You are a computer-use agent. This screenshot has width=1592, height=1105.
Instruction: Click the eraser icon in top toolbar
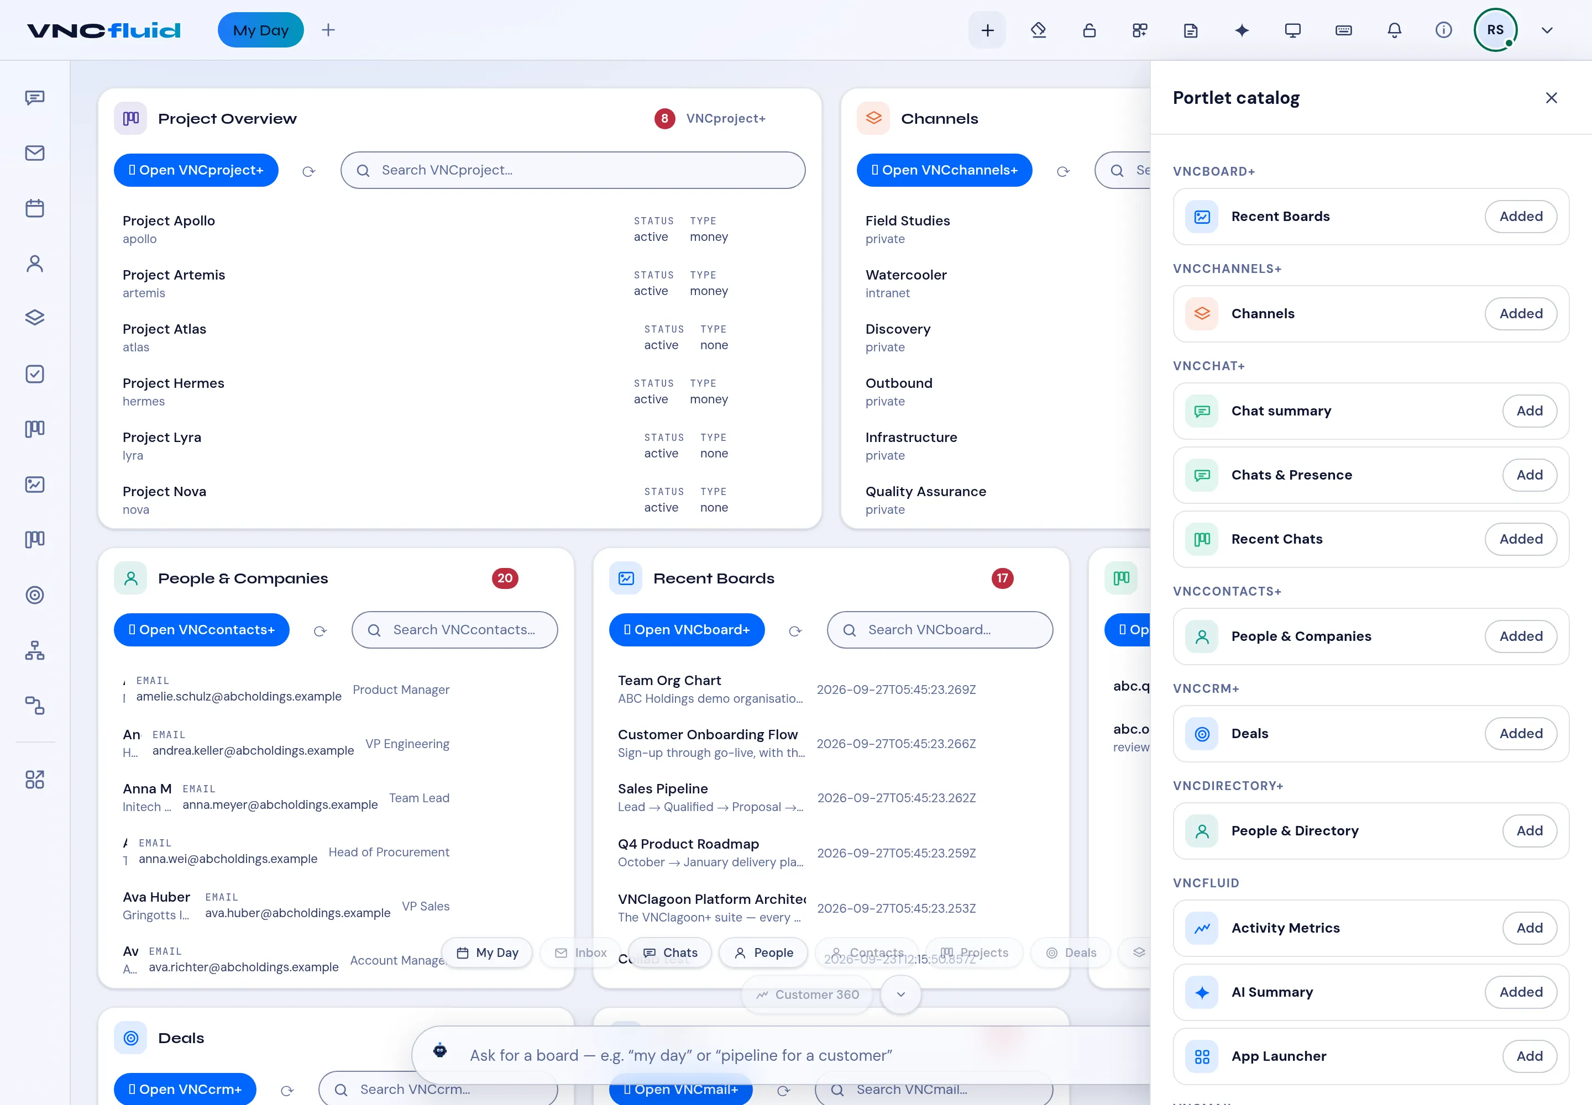point(1038,30)
